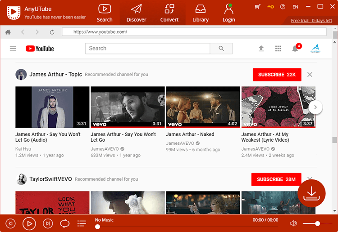338x232 pixels.
Task: Click the round red download button
Action: (x=311, y=193)
